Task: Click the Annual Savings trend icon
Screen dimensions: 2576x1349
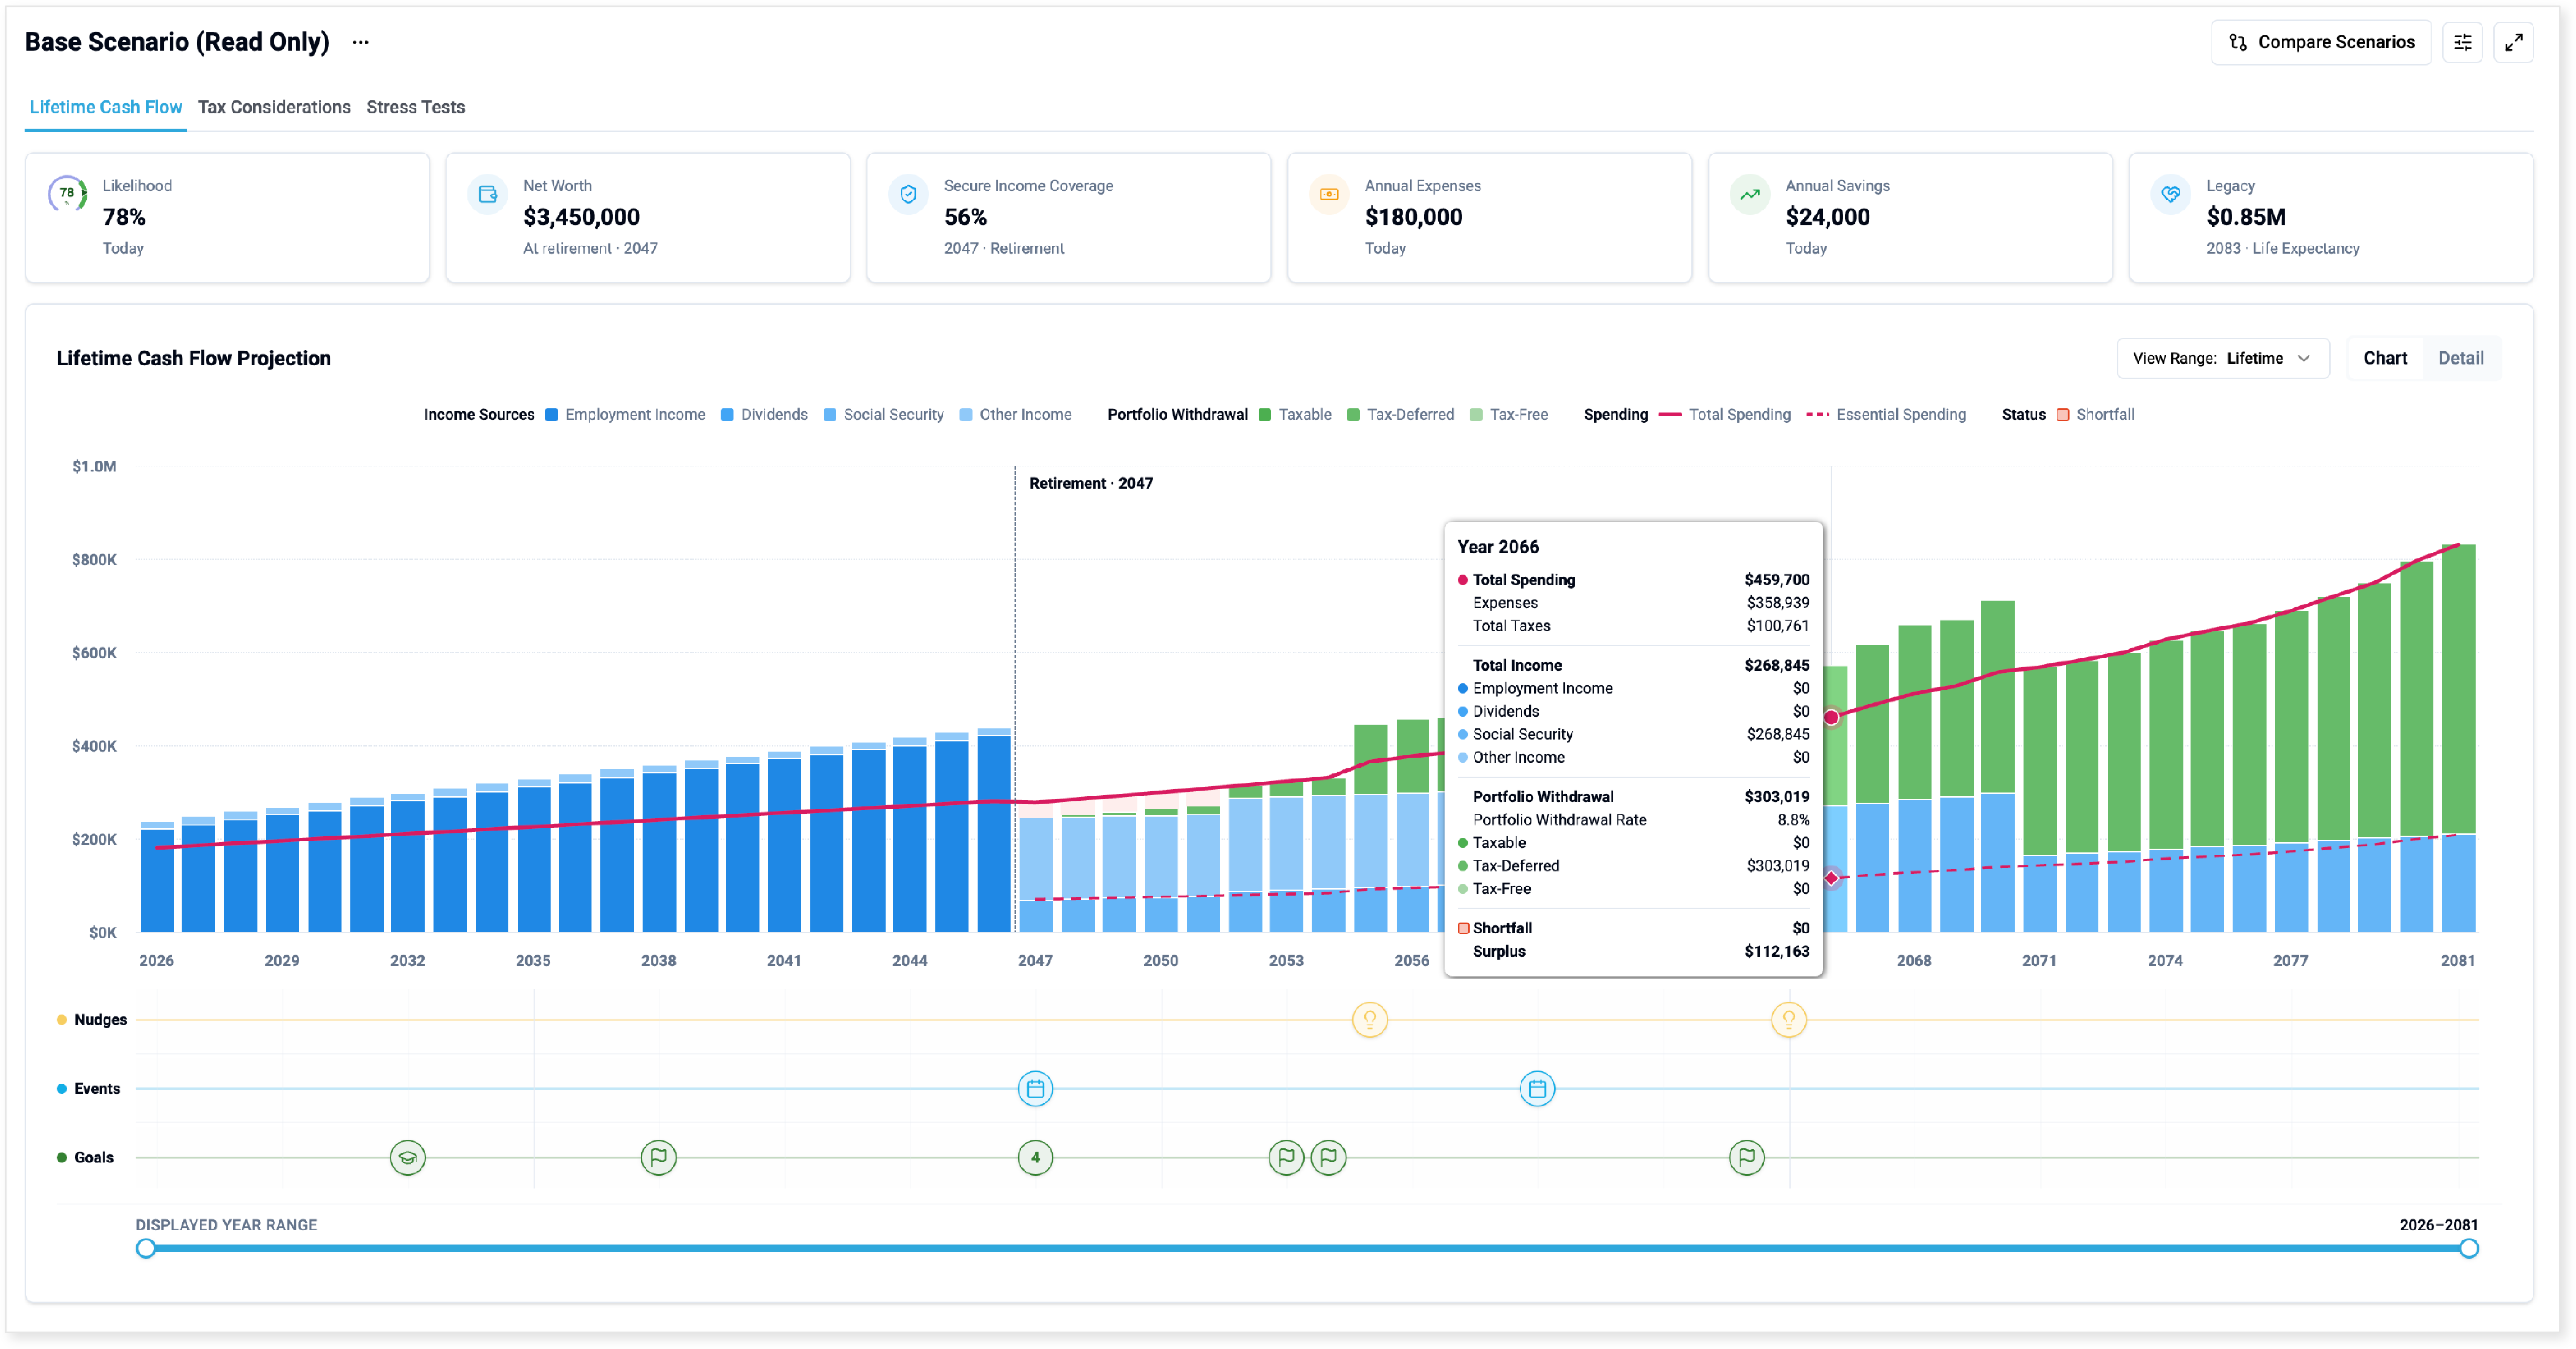Action: point(1750,194)
